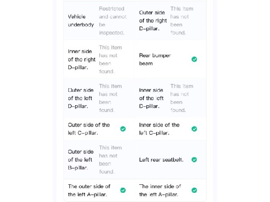Select the 'Outer side of the right D-pillar' label
Screen dimensions: 270x202
pyautogui.click(x=153, y=21)
